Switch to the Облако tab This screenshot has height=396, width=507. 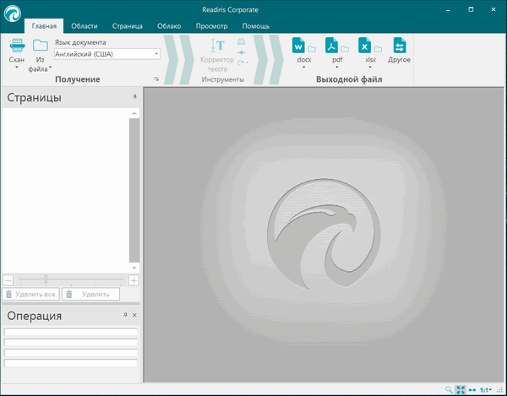pos(169,26)
